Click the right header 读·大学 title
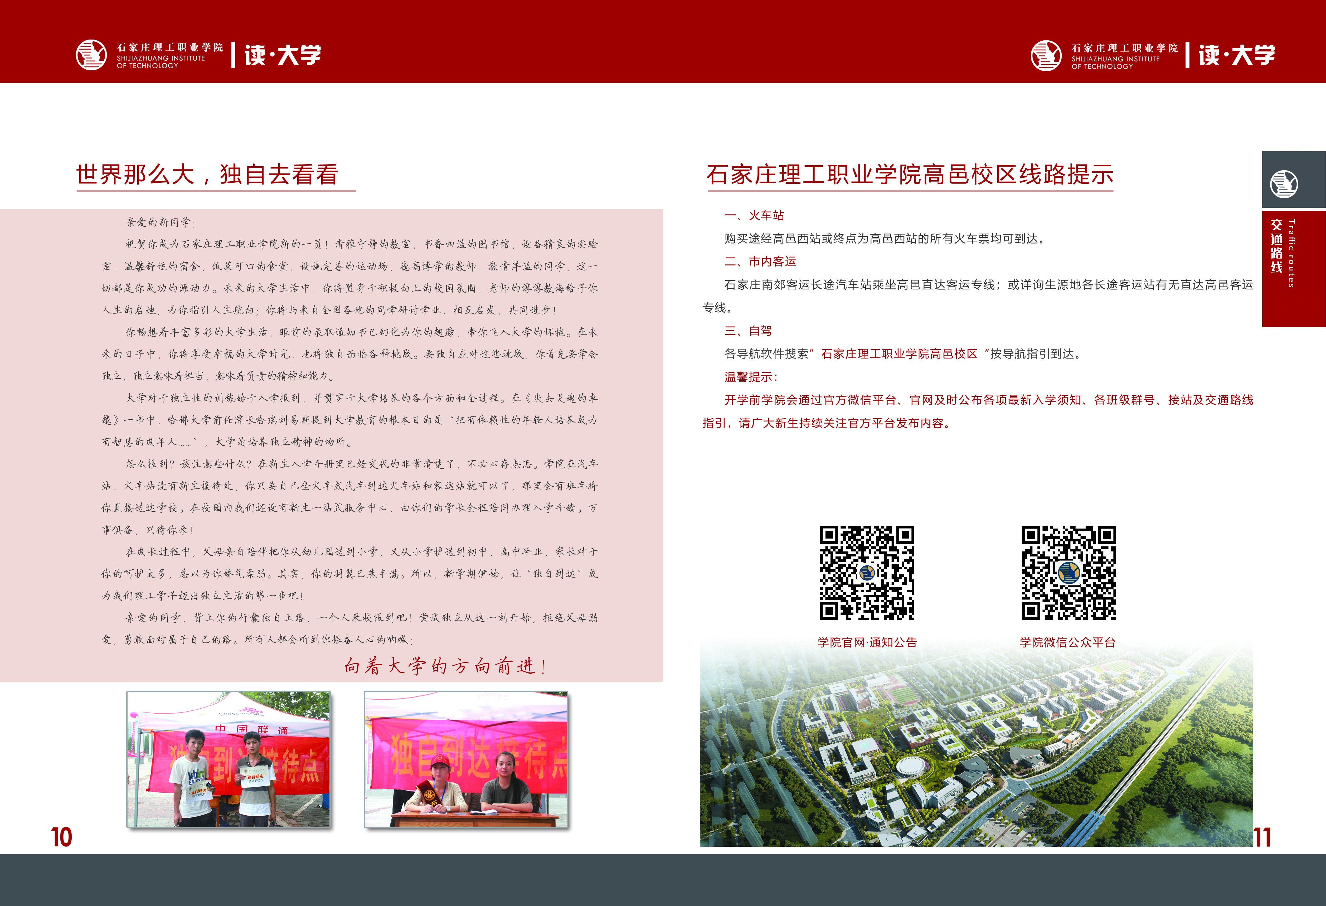 [1236, 55]
